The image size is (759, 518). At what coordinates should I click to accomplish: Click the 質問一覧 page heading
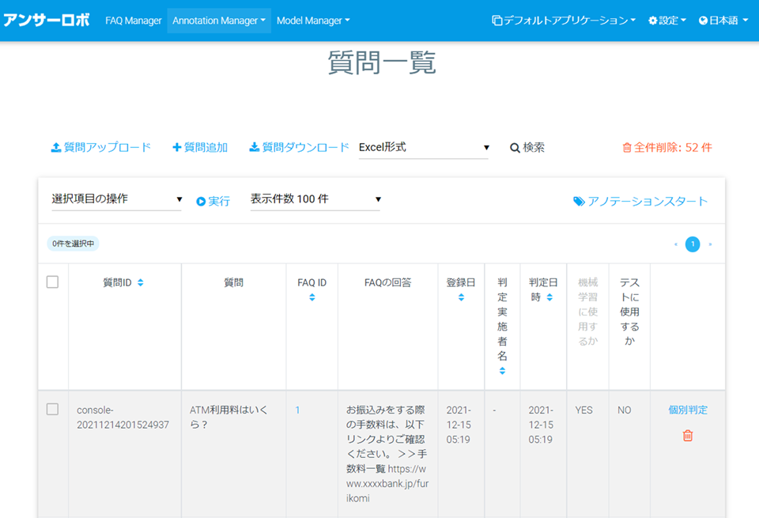tap(382, 63)
